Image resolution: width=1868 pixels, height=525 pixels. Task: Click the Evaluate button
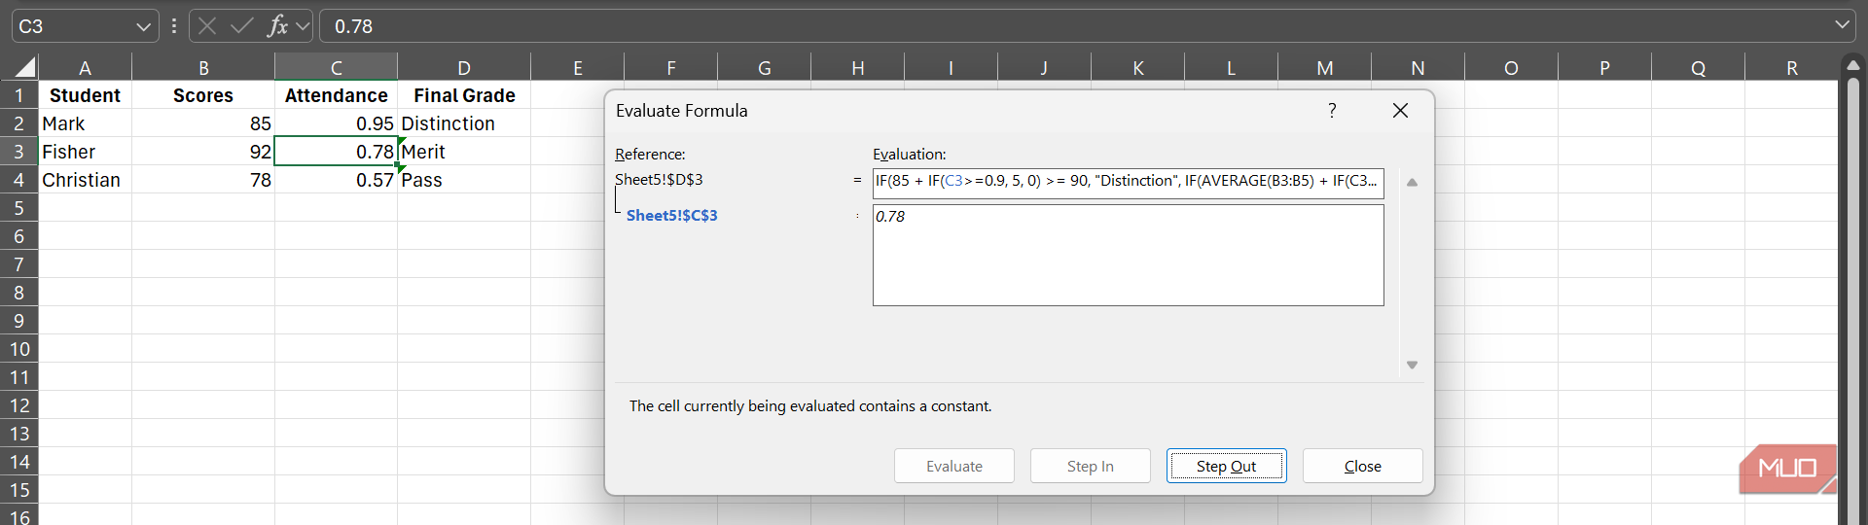tap(953, 466)
